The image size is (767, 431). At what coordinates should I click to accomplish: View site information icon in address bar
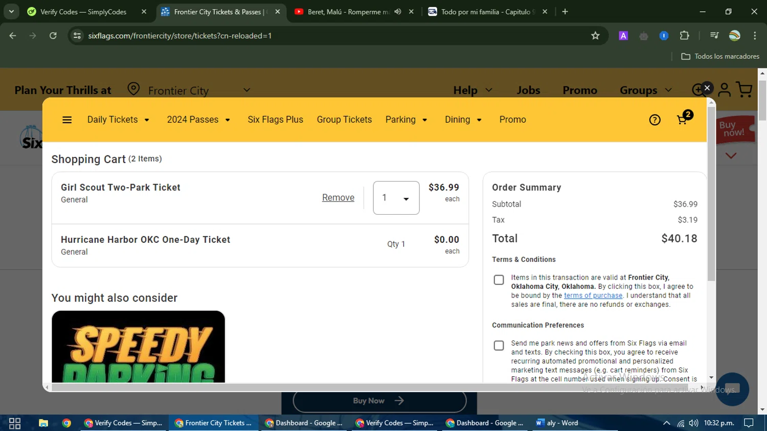(77, 36)
